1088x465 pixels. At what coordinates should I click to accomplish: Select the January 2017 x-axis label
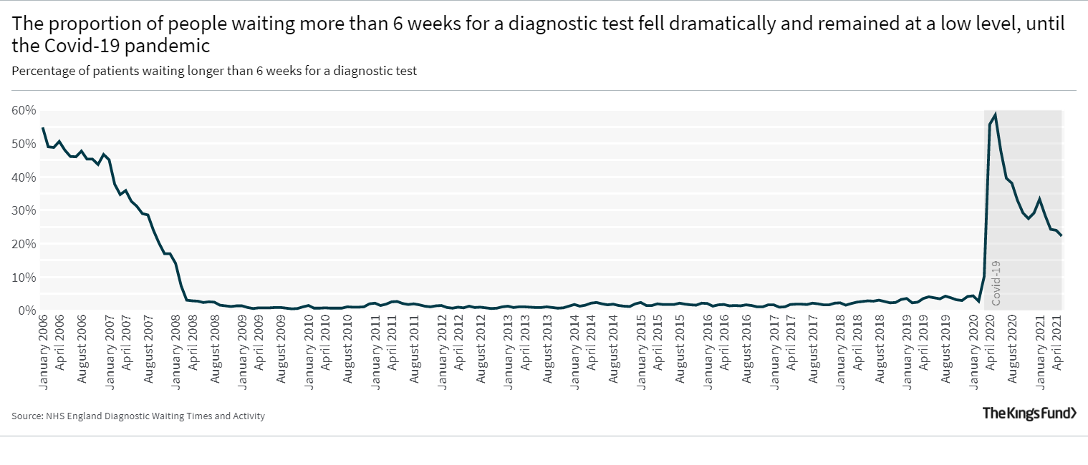[x=774, y=351]
